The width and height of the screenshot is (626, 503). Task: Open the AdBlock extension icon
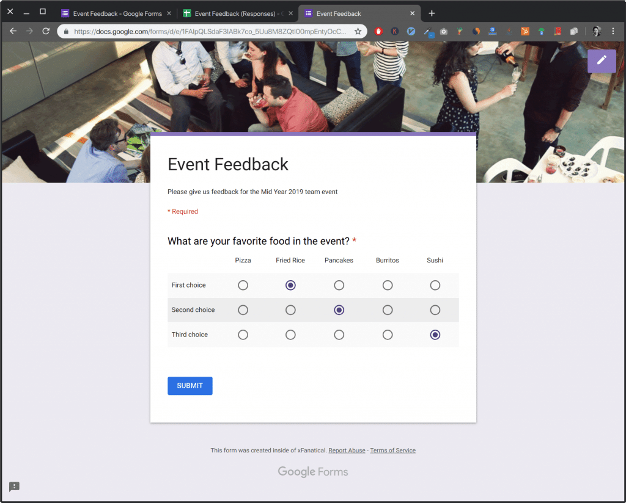tap(378, 31)
